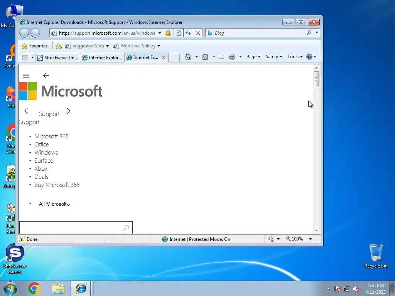Open the search provider dropdown arrow
The height and width of the screenshot is (296, 395).
click(317, 33)
